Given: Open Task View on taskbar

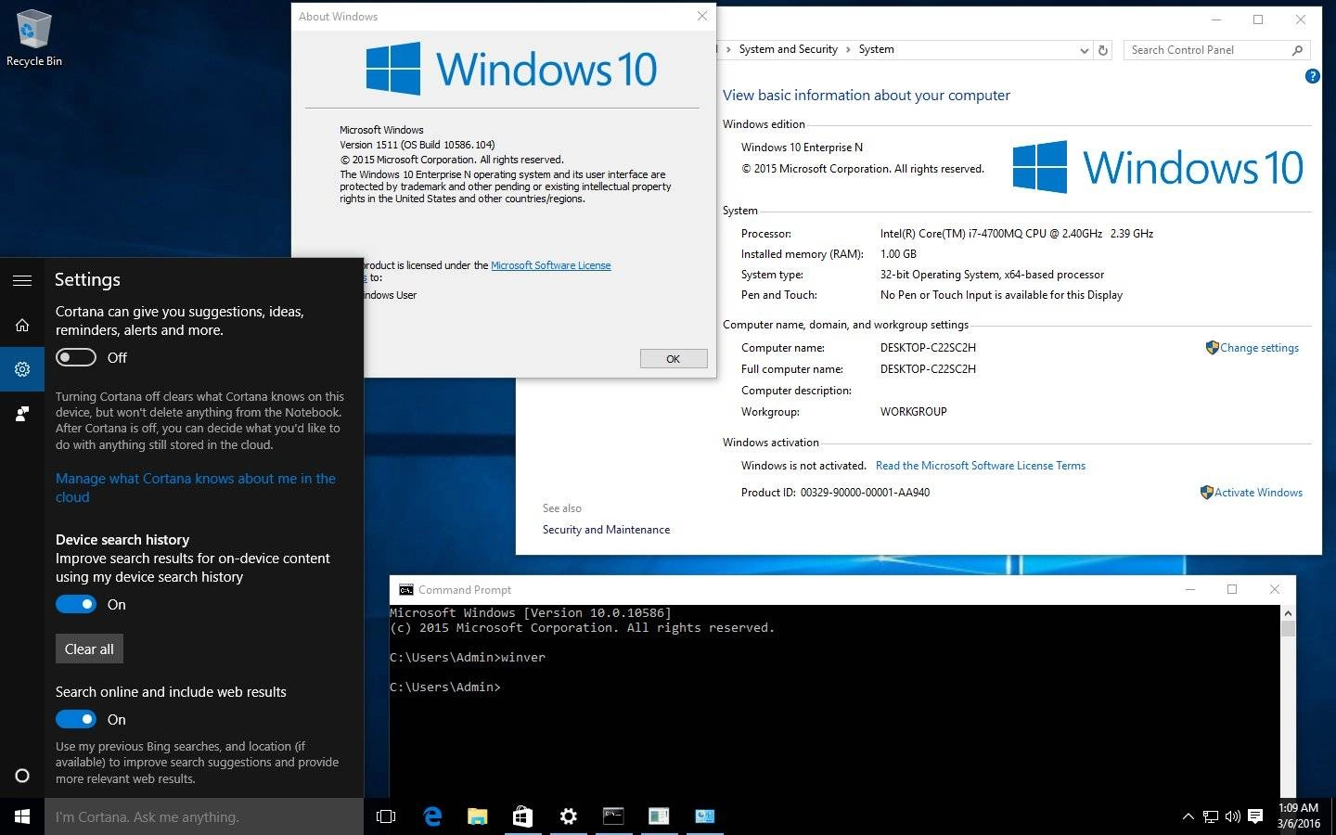Looking at the screenshot, I should 386,816.
